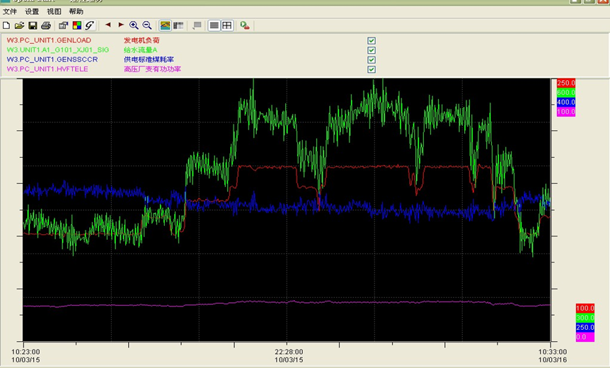610x368 pixels.
Task: Click the start date 10/03/15 under 10:23:00
Action: (25, 360)
